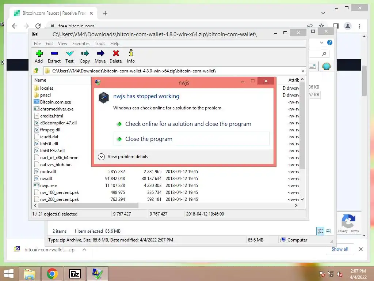Open the Favorites menu
This screenshot has width=374, height=281.
[x=81, y=44]
